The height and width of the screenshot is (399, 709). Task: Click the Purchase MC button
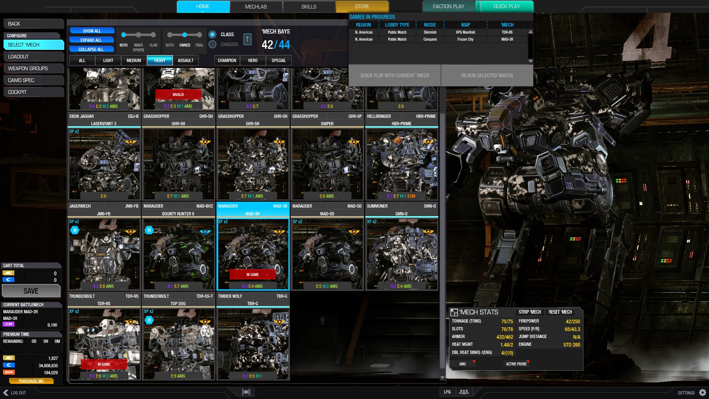31,381
